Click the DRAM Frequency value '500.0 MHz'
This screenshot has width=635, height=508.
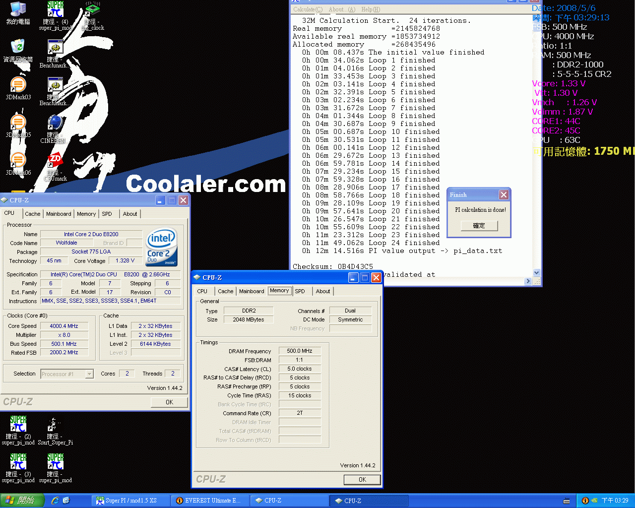[300, 351]
